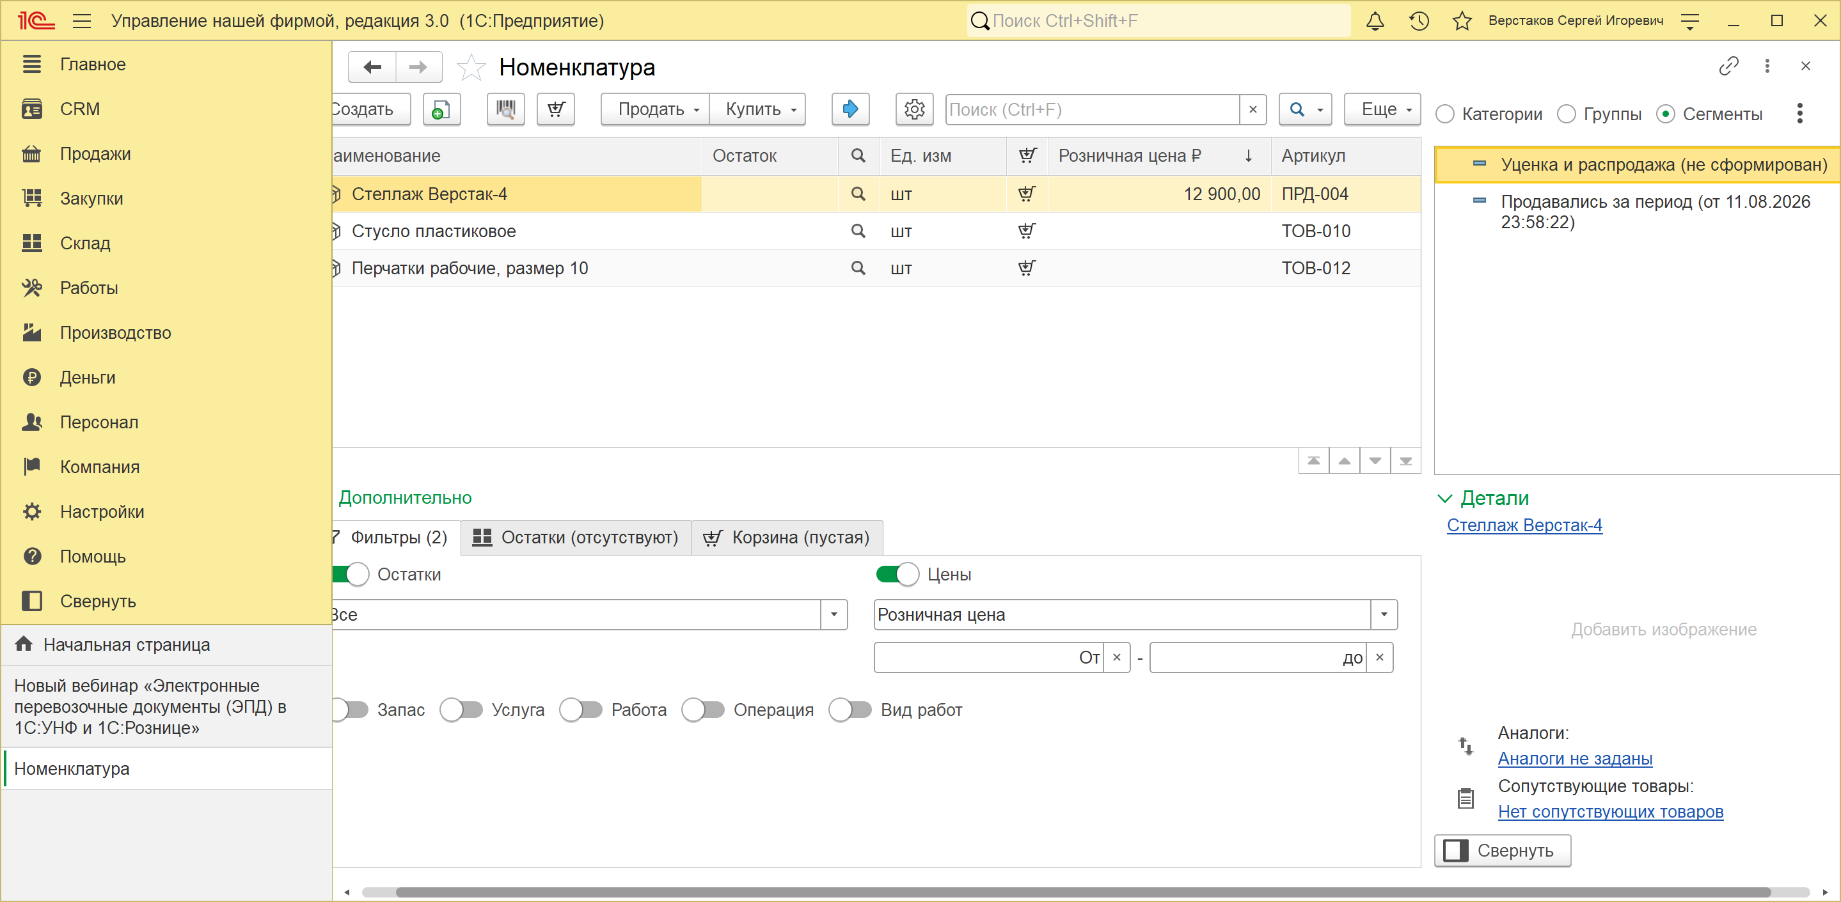Focus the Поиск (Ctrl+F) field
The width and height of the screenshot is (1841, 902).
coord(1092,109)
